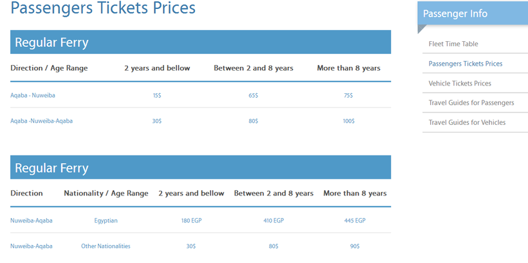Screen dimensions: 528x263
Task: Click the Other Nationalities cell
Action: [x=106, y=246]
